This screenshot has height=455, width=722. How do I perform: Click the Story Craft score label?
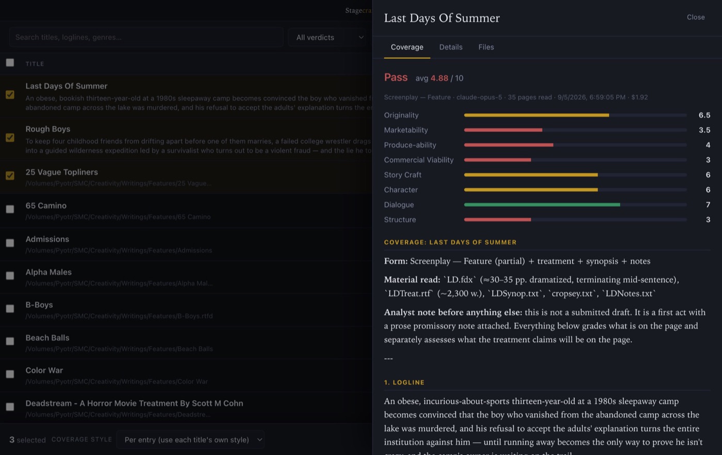(x=403, y=175)
